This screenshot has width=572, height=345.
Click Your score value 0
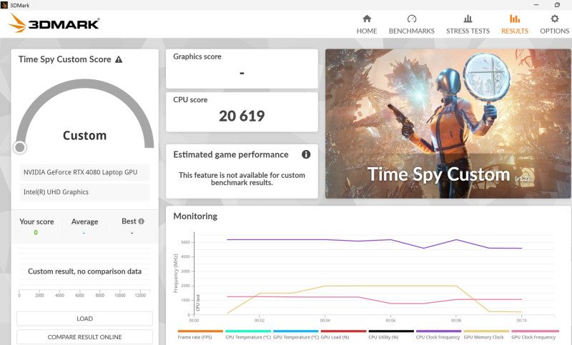(x=36, y=232)
